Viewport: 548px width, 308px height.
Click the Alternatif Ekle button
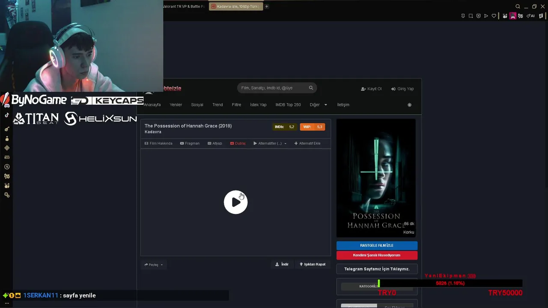coord(307,143)
